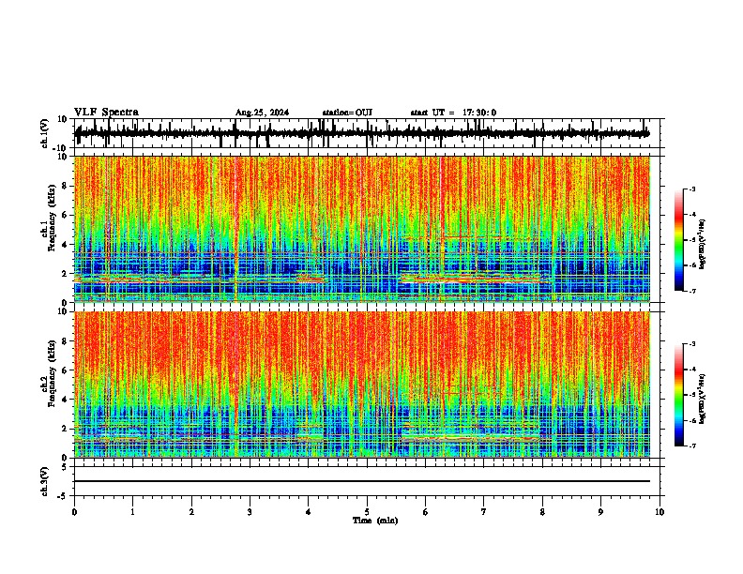Click the "station=OUJ" label
Screen dimensions: 743x574
coord(347,113)
